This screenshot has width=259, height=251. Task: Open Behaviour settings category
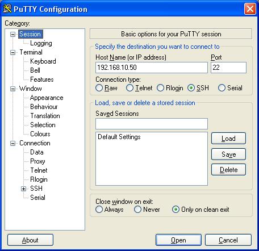click(x=44, y=107)
